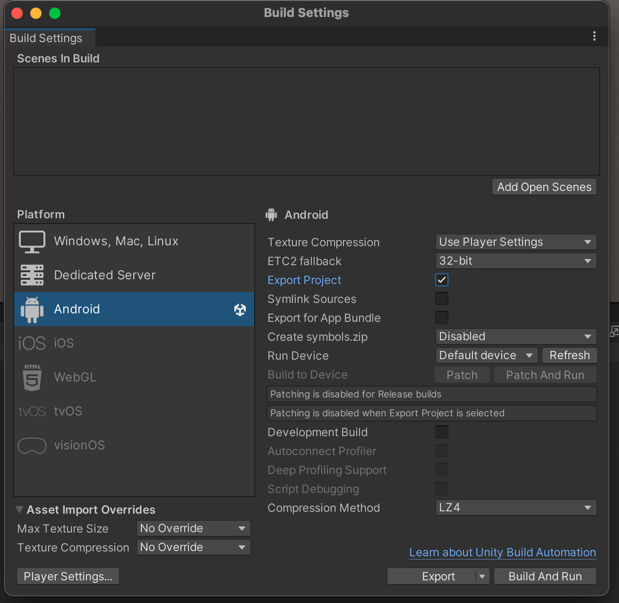Click the Android robot icon in platform list
619x603 pixels.
pyautogui.click(x=32, y=310)
